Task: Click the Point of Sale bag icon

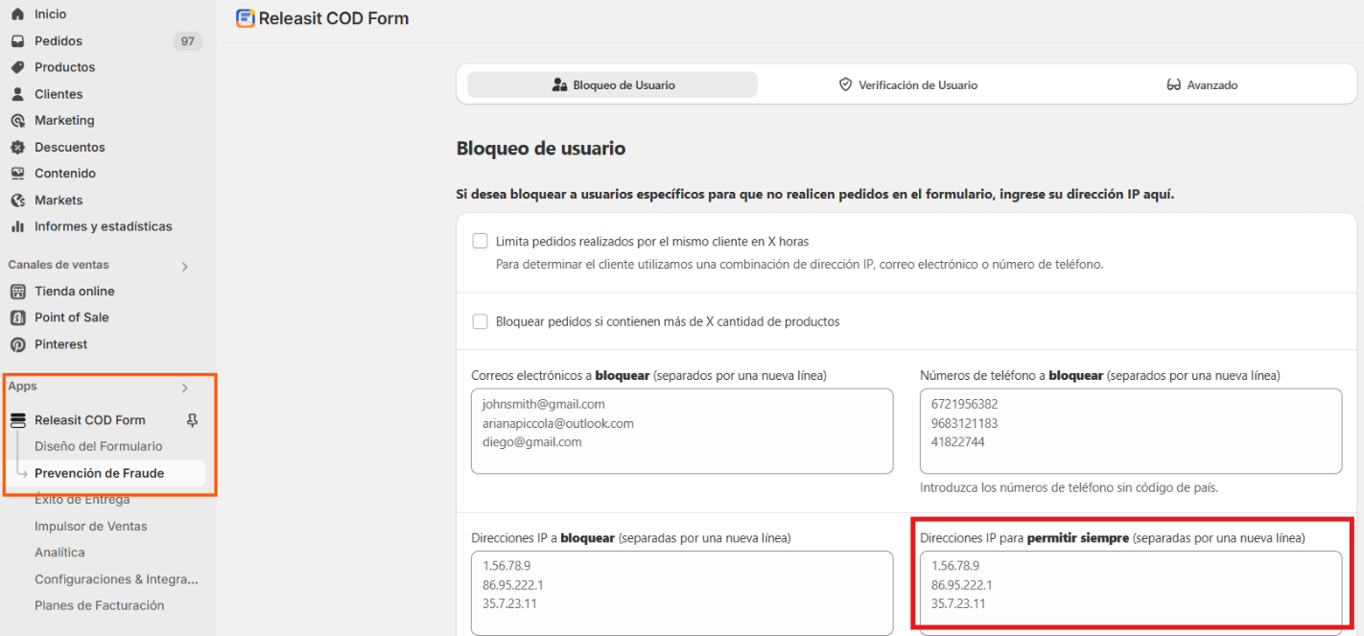Action: coord(17,318)
